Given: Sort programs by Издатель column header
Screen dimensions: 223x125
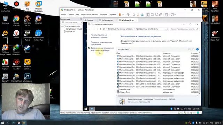Looking at the screenshot, I should (167, 53).
